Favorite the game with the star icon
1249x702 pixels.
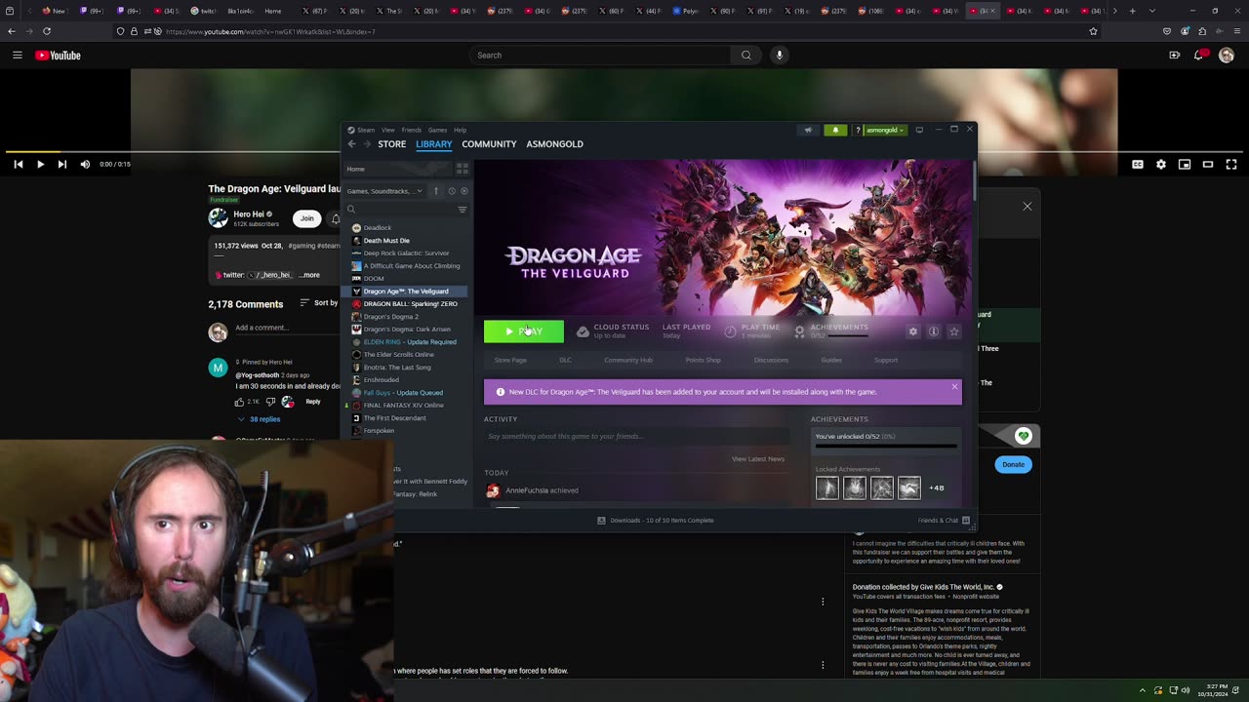954,331
